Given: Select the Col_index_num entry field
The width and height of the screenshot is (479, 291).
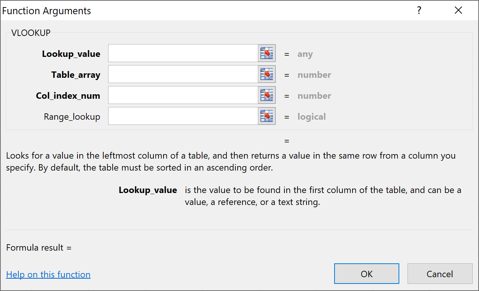Looking at the screenshot, I should 183,95.
